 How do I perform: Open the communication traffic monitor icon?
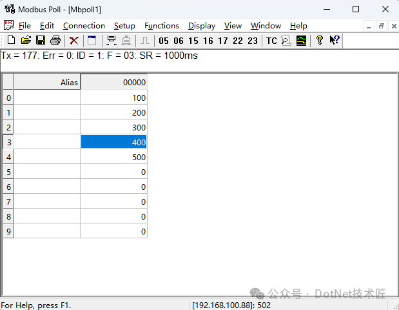(286, 40)
